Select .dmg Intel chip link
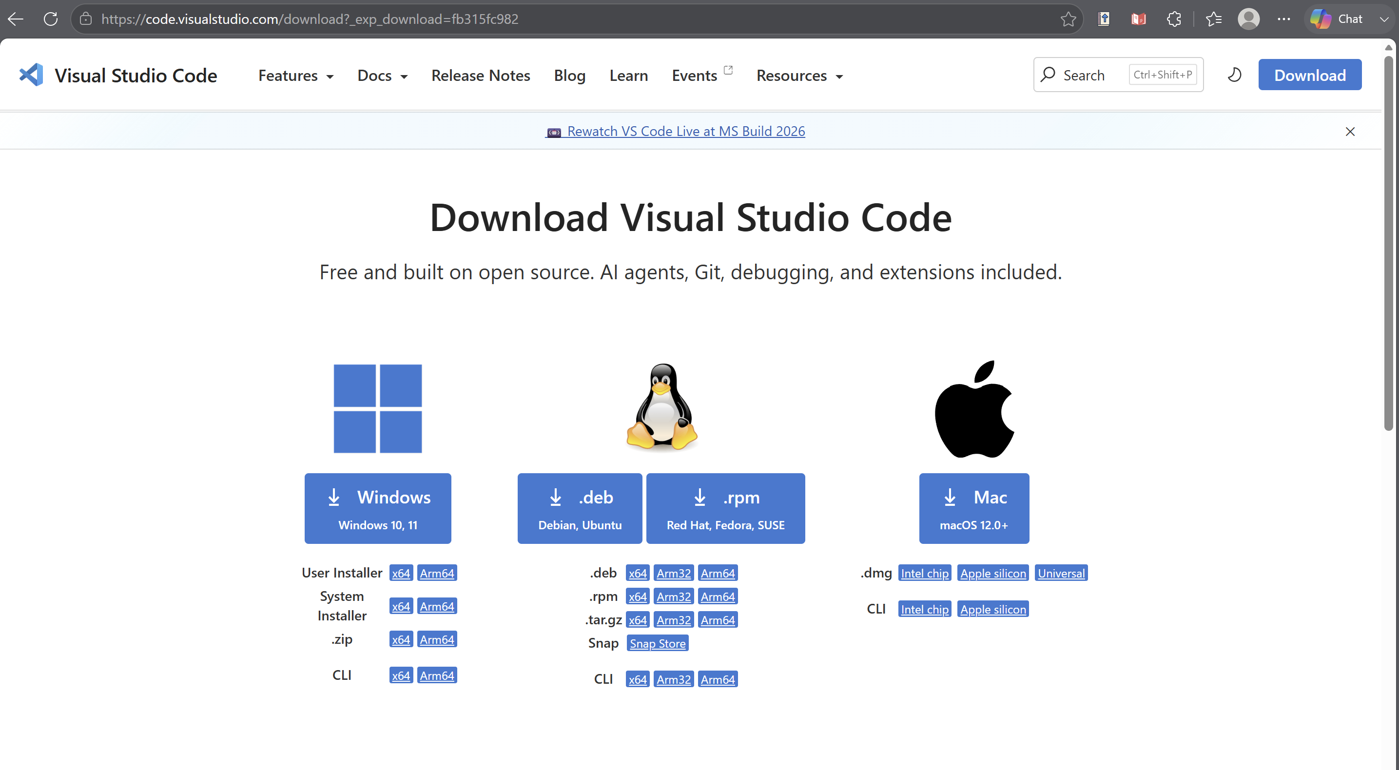The image size is (1399, 770). [924, 573]
